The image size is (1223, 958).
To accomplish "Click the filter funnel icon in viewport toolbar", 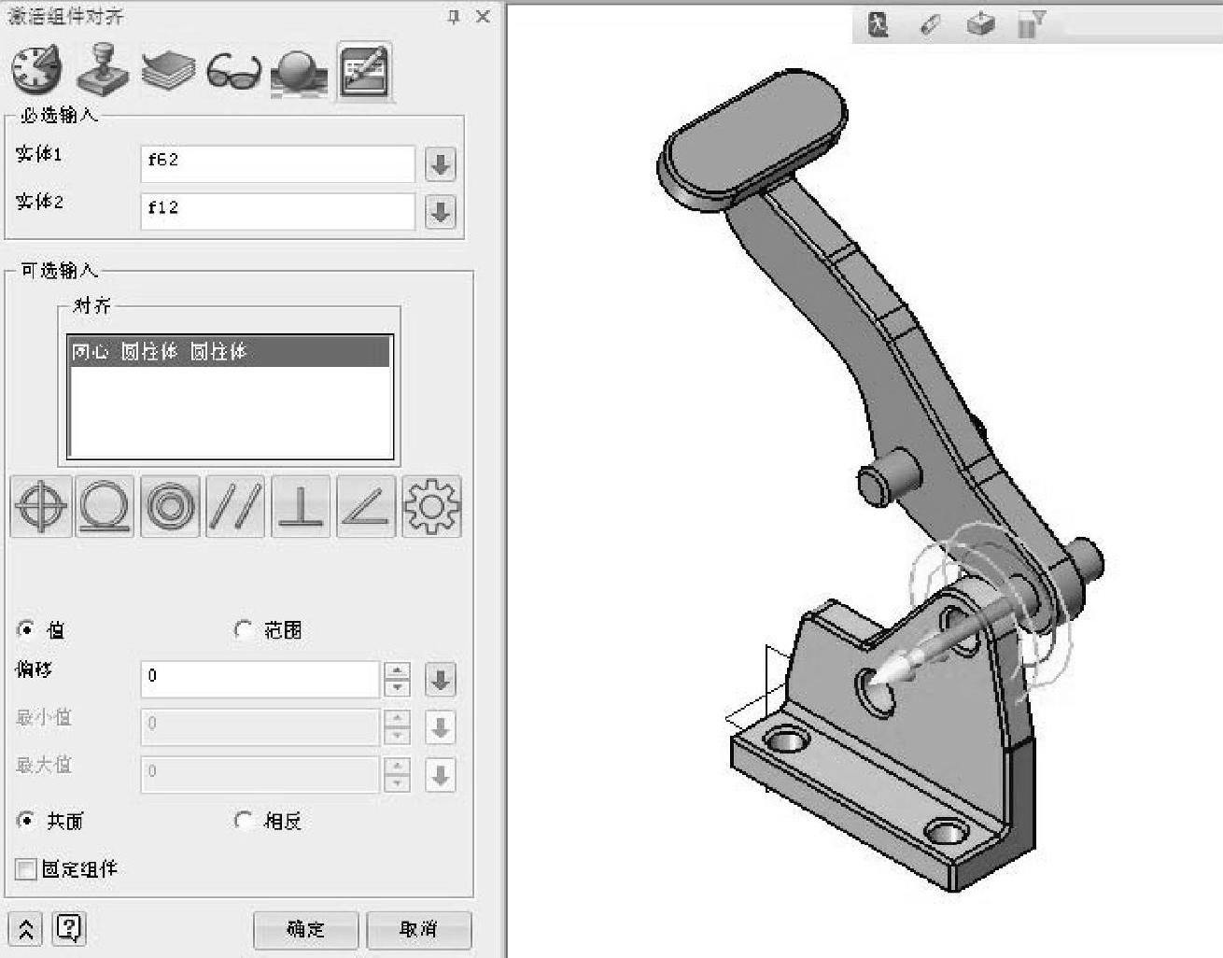I will click(1031, 24).
